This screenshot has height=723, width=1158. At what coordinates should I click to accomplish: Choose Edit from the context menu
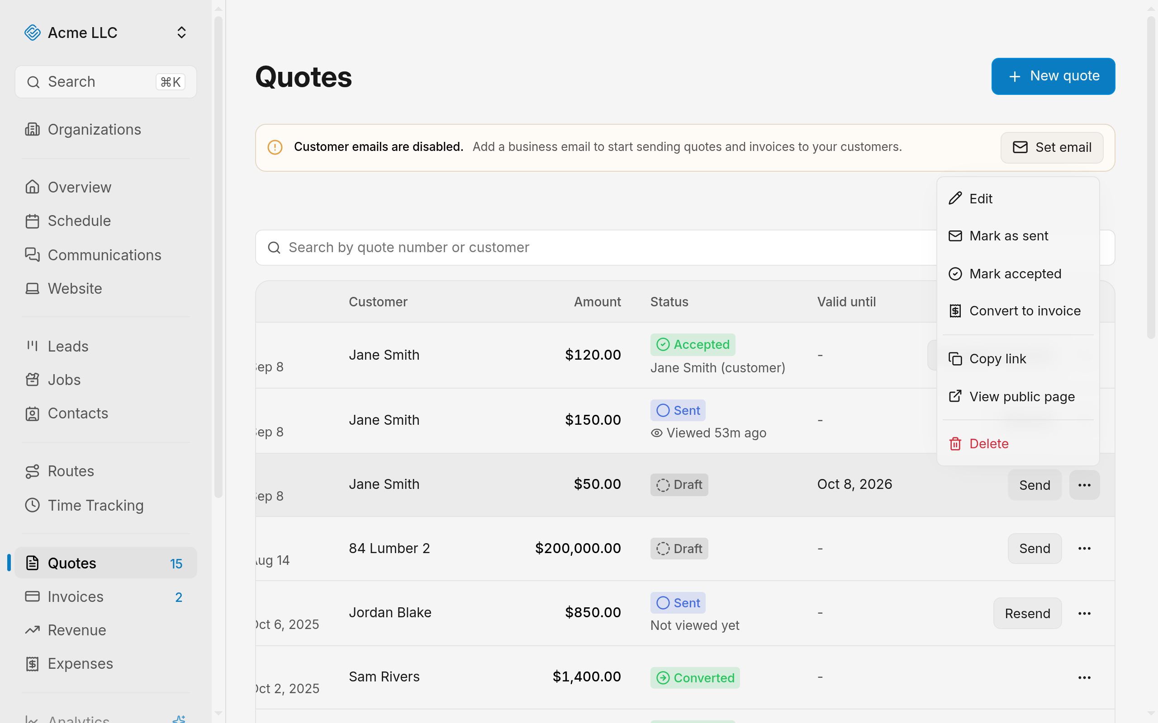(x=1018, y=198)
